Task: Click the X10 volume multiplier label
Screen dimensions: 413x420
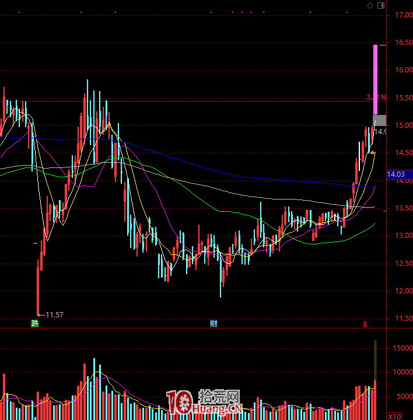Action: click(x=394, y=416)
